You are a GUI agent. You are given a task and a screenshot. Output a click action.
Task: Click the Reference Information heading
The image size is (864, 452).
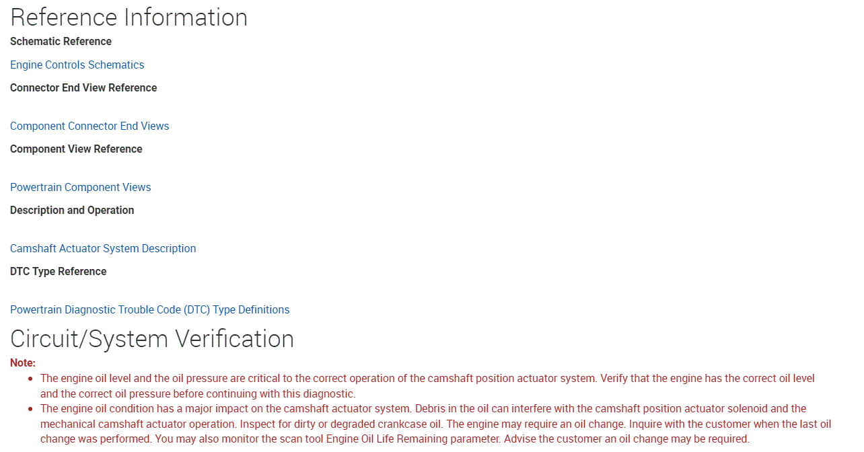click(129, 17)
